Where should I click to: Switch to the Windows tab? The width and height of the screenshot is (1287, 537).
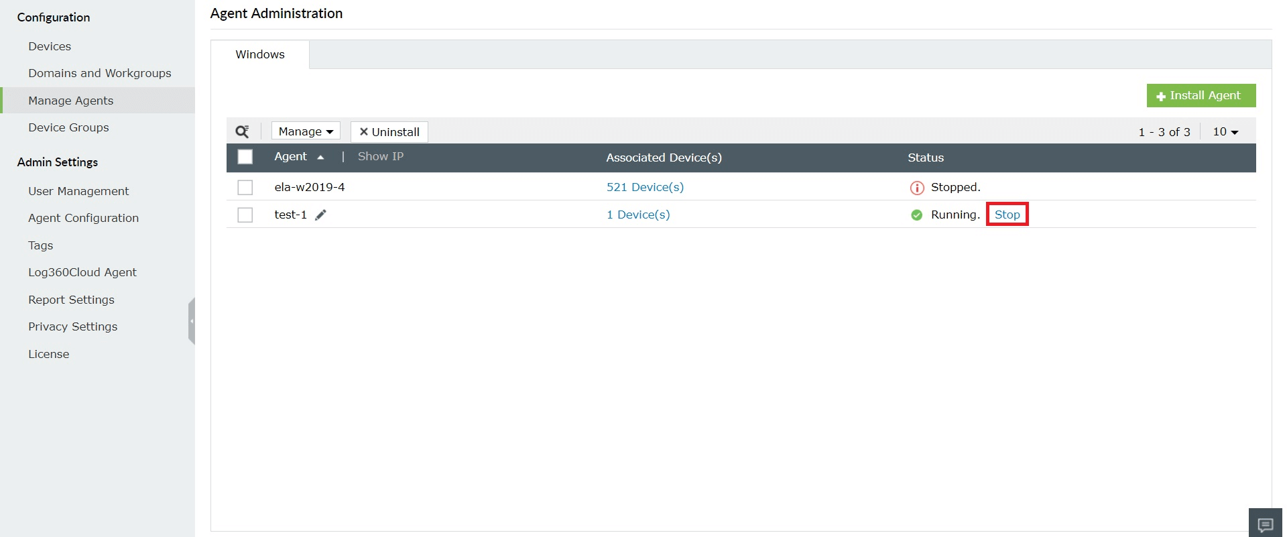260,54
